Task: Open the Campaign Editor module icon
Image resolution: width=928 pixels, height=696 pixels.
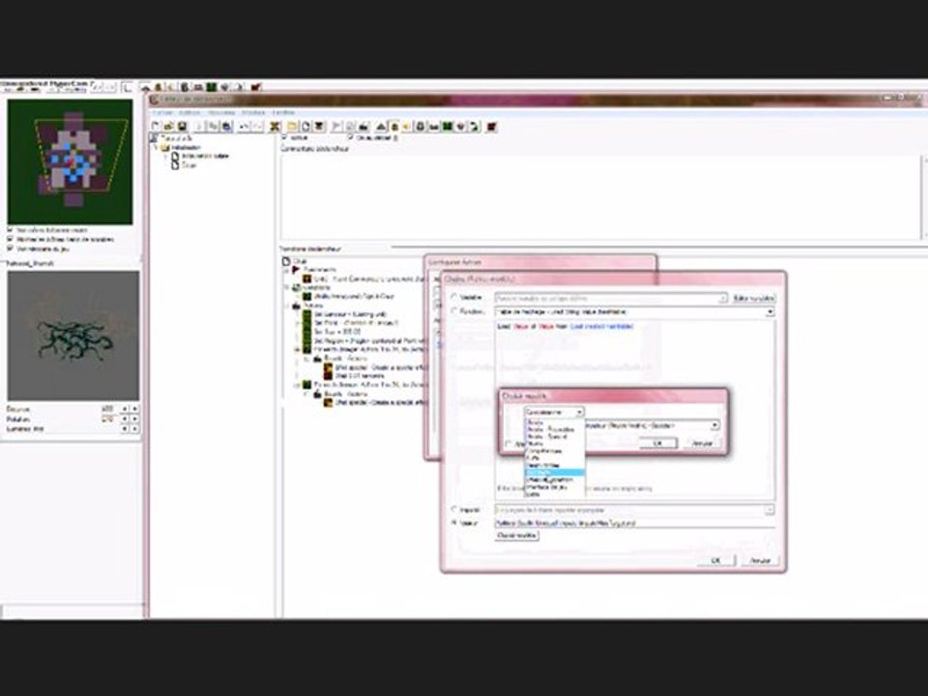Action: (434, 126)
